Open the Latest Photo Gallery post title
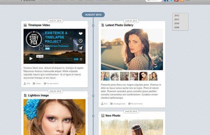Screen dimensions: 210x135 click(x=119, y=25)
